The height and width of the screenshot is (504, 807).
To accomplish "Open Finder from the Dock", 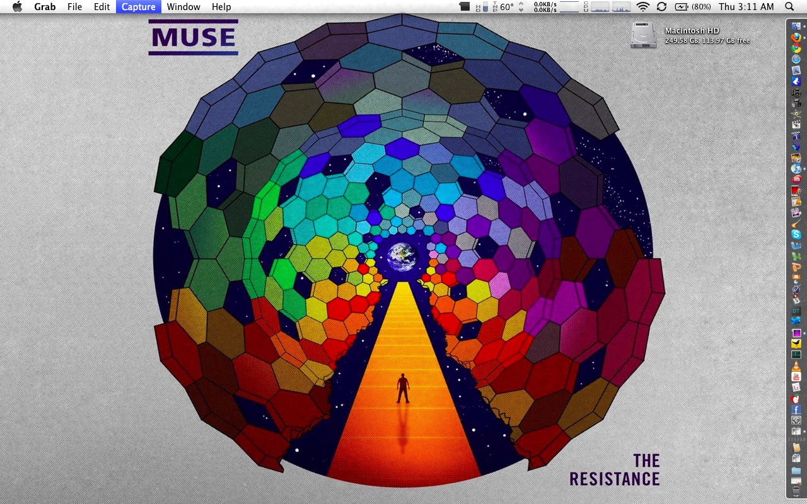I will pos(796,26).
